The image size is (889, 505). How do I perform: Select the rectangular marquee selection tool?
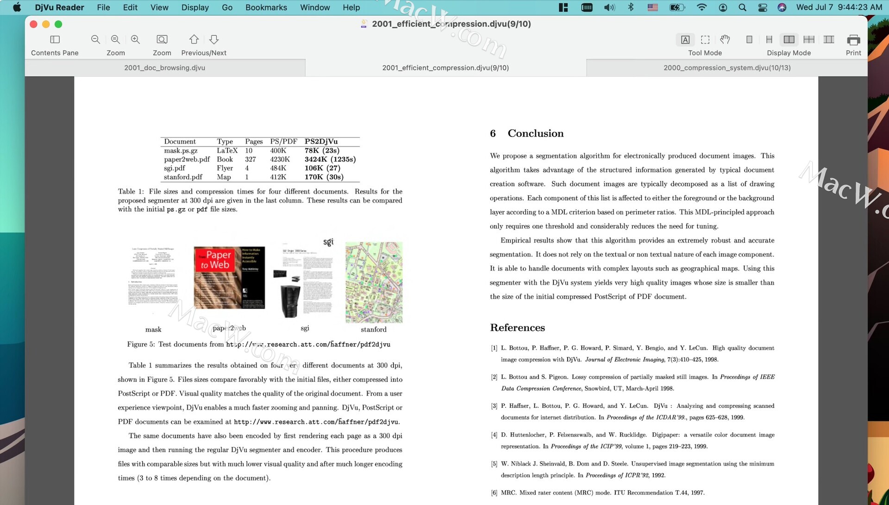(705, 40)
